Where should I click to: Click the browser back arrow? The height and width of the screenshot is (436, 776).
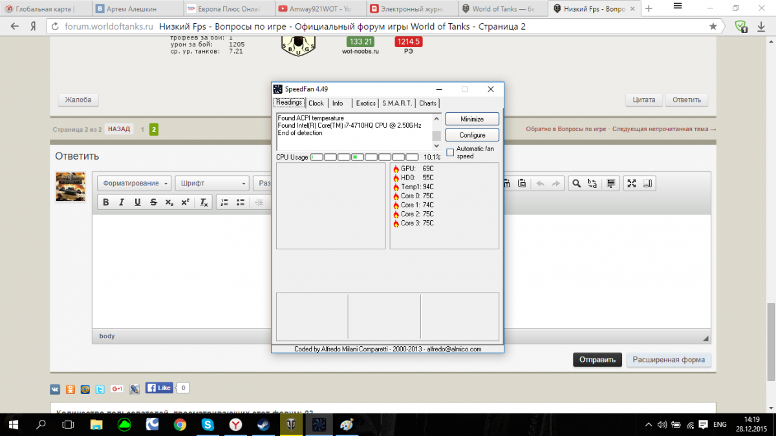point(15,26)
